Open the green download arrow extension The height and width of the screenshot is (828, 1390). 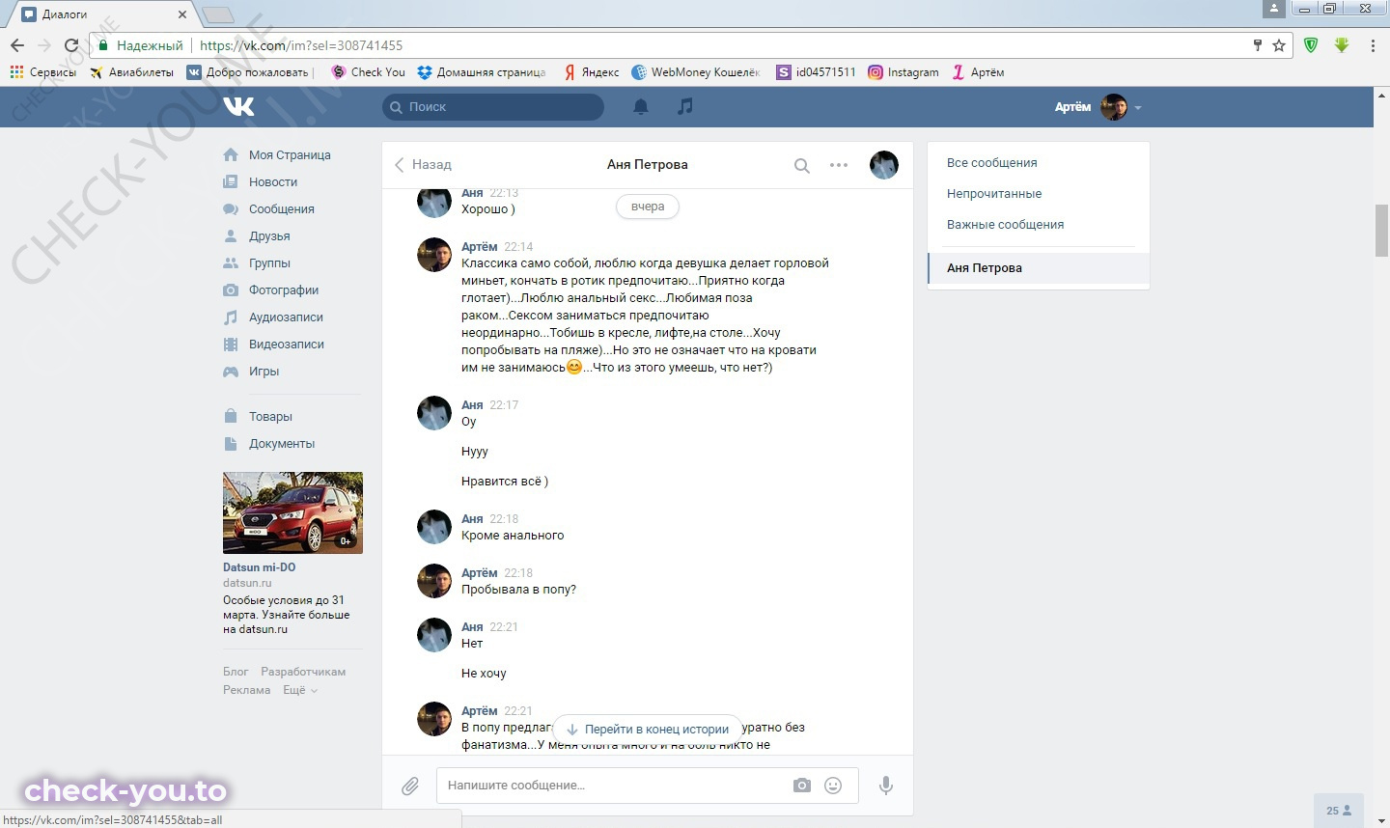(1342, 45)
